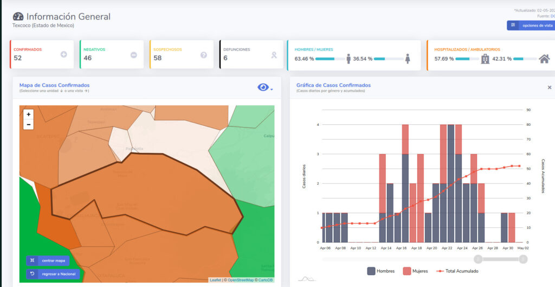Close the Gráfica de Casos Confirmados panel
This screenshot has width=555, height=287.
[x=549, y=87]
